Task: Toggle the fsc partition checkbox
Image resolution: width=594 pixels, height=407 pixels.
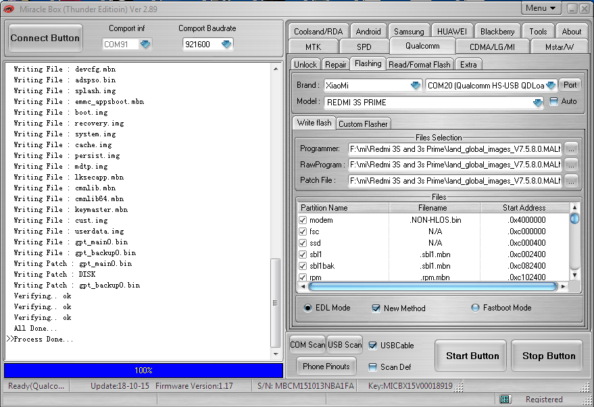Action: coord(303,232)
